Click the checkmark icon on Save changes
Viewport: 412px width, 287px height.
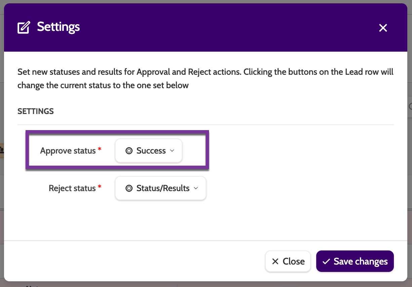point(326,262)
